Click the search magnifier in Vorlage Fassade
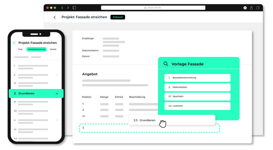Screen dimensions: 273x150 coord(166,64)
